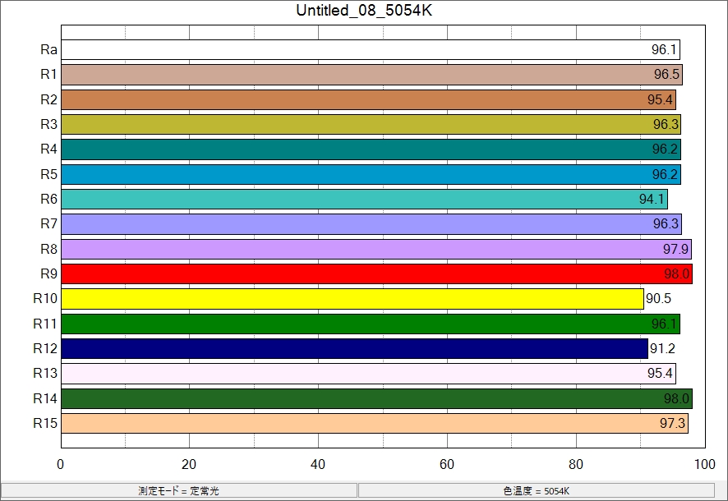Click the 0 tick on x-axis
This screenshot has width=728, height=501.
60,464
